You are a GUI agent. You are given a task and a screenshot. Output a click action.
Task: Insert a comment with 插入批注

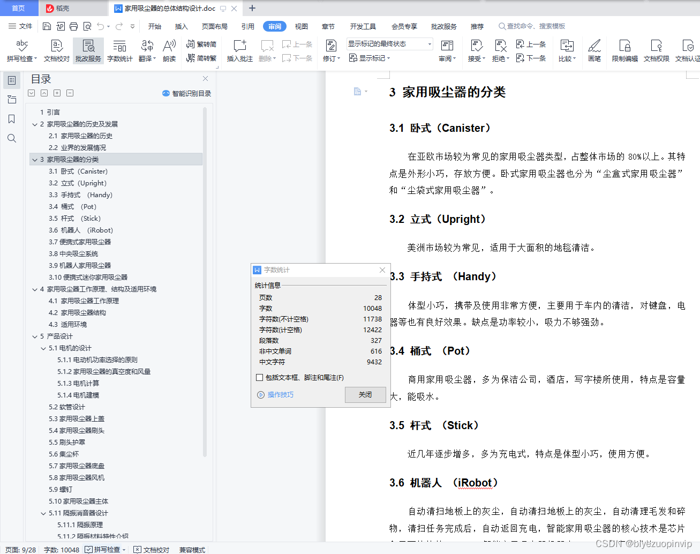[x=240, y=51]
